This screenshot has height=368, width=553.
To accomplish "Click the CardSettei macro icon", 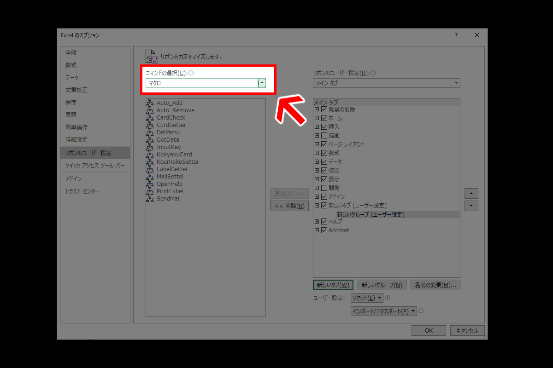I will pyautogui.click(x=150, y=125).
